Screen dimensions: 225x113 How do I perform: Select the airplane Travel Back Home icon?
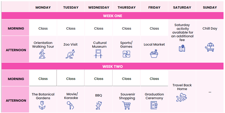tap(182, 97)
